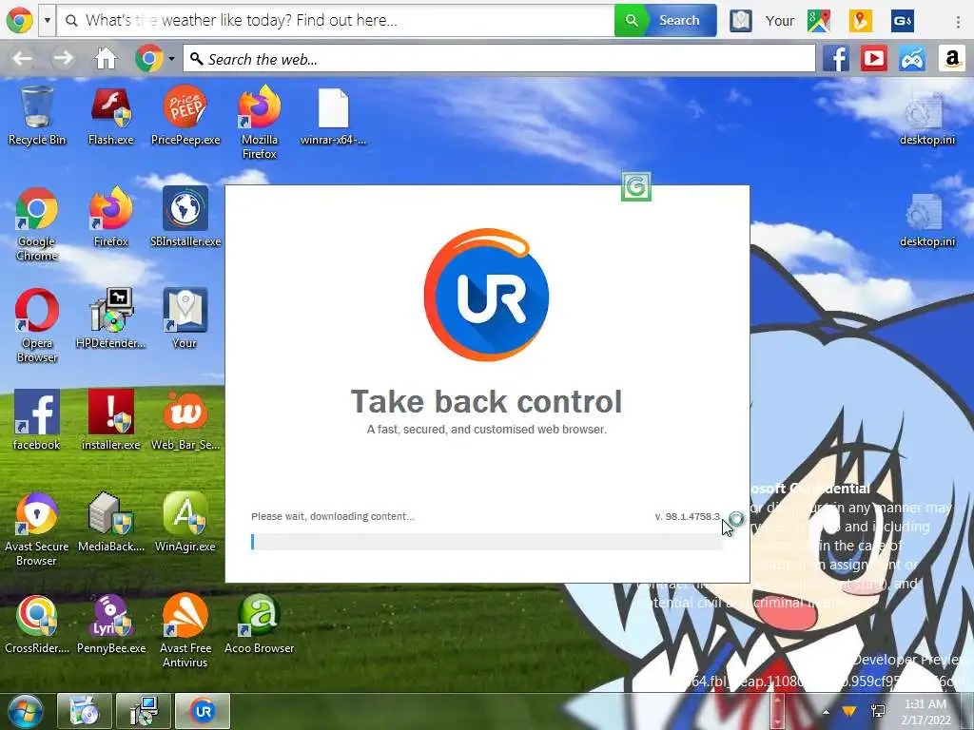
Task: Click the weather search input field
Action: (336, 21)
